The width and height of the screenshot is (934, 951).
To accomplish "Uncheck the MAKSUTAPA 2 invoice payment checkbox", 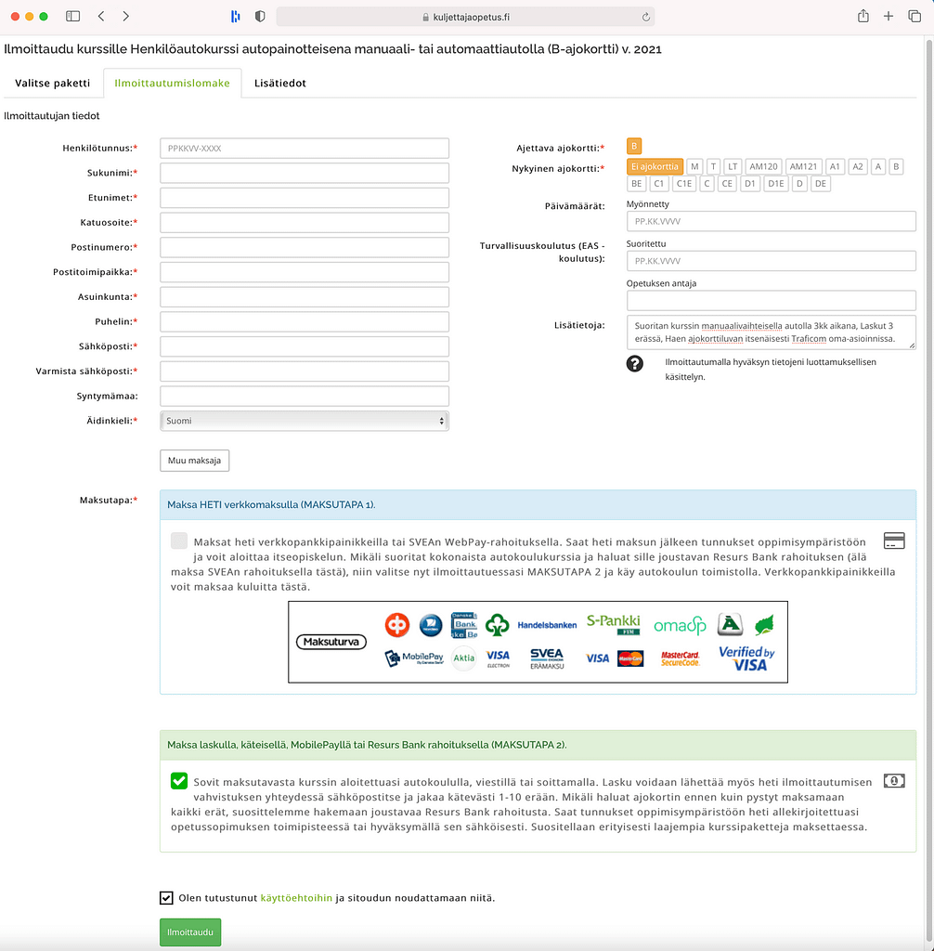I will (179, 781).
